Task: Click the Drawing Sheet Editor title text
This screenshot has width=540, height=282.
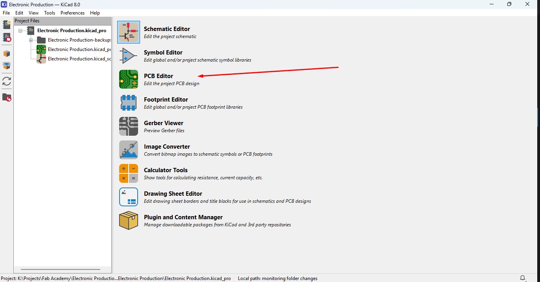Action: coord(173,194)
